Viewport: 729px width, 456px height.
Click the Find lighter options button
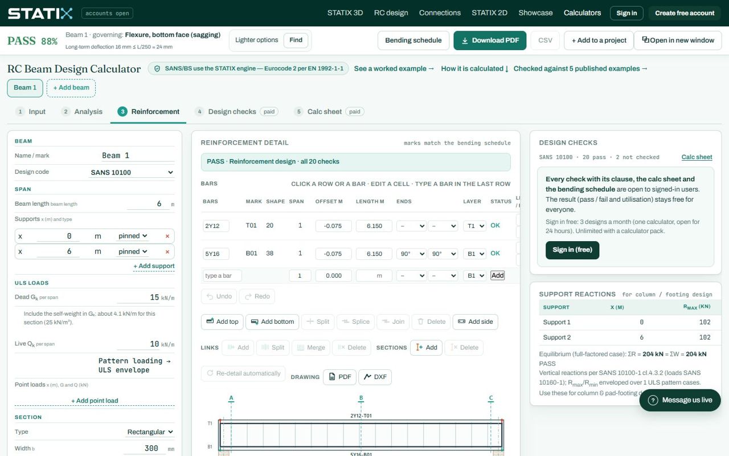pos(296,40)
